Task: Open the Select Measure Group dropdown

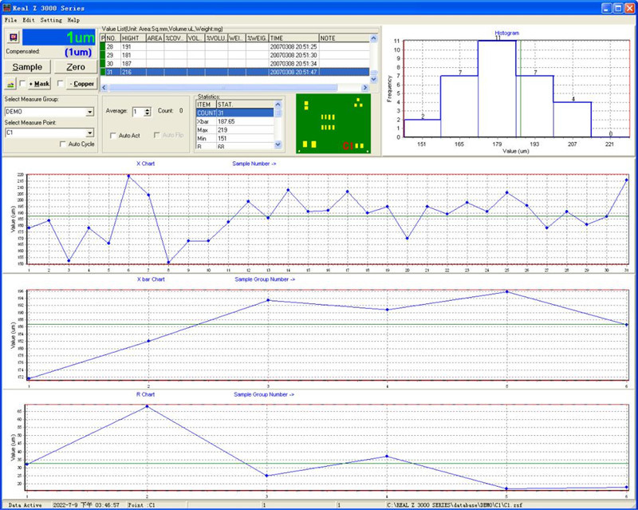Action: tap(90, 112)
